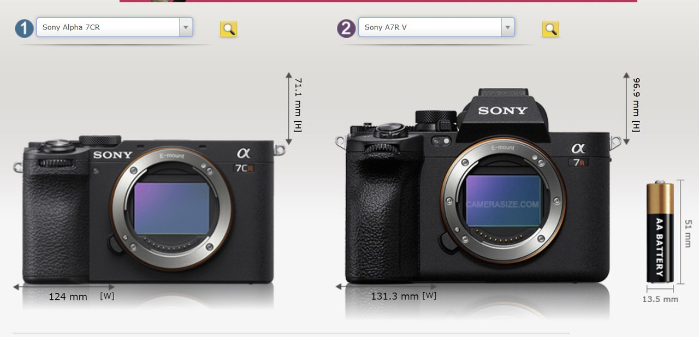Click the AA battery reference image
Image resolution: width=699 pixels, height=337 pixels.
(x=660, y=232)
